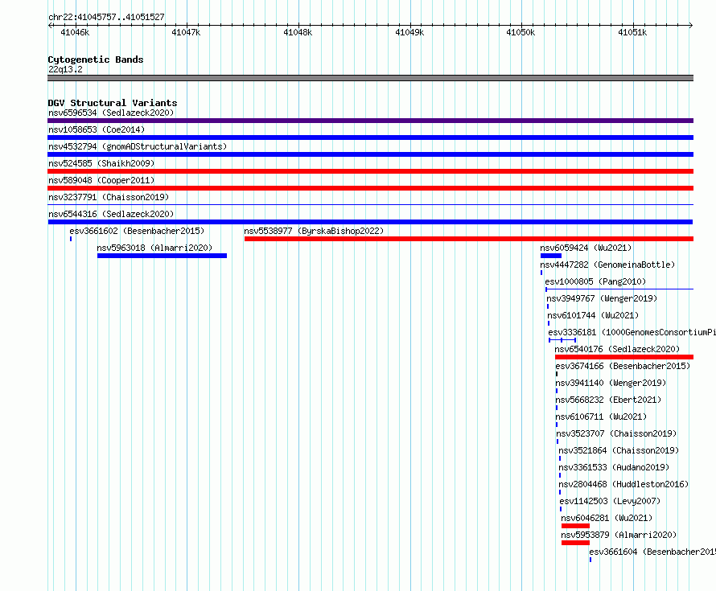
Task: Open esv3674166 (Besenbacher2015) label
Action: [623, 366]
